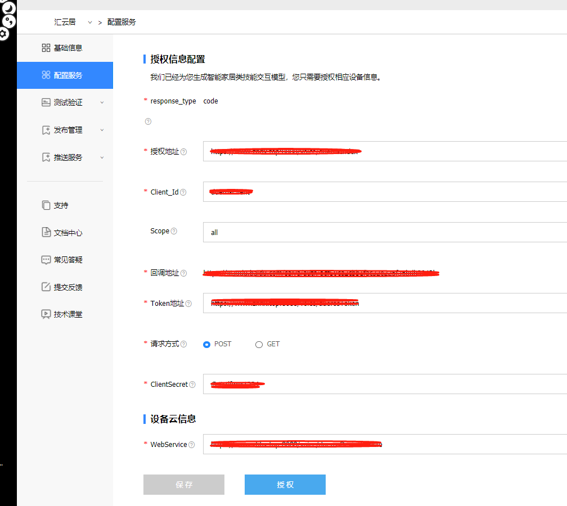Focus the 授权地址 input field

click(x=385, y=151)
